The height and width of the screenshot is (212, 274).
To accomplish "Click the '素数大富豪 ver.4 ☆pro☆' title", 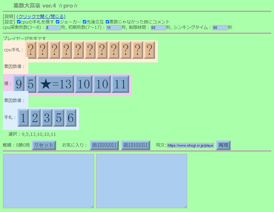I will (46, 6).
